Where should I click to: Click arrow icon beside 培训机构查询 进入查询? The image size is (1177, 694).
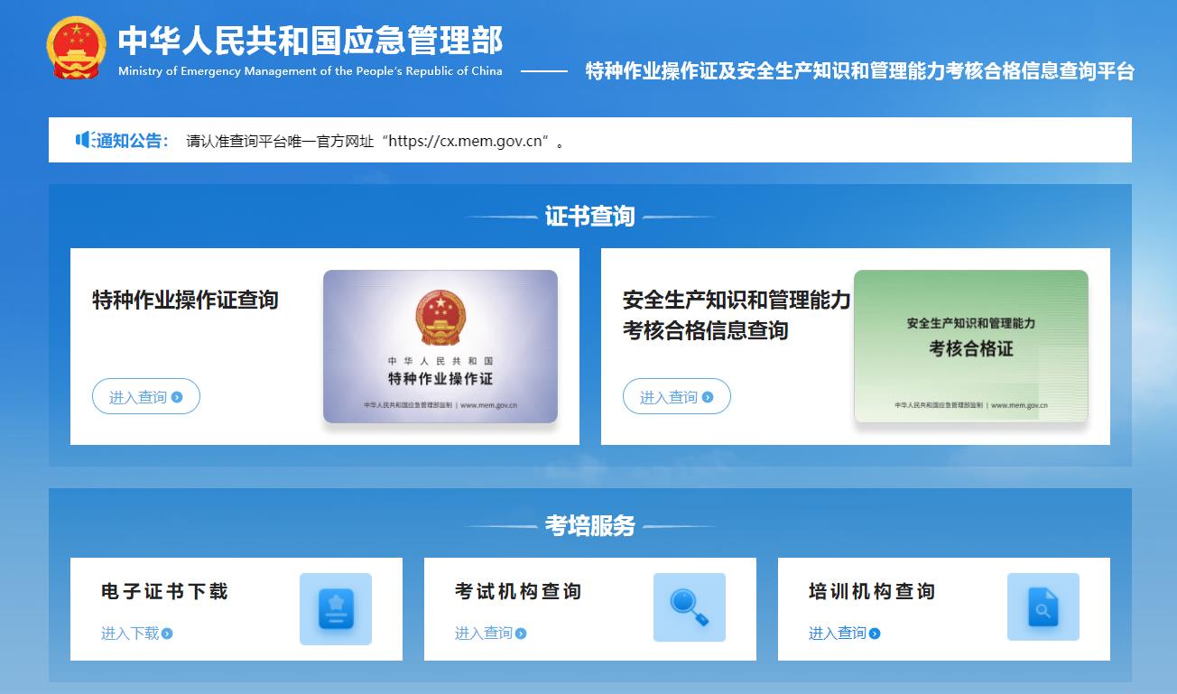pyautogui.click(x=875, y=634)
